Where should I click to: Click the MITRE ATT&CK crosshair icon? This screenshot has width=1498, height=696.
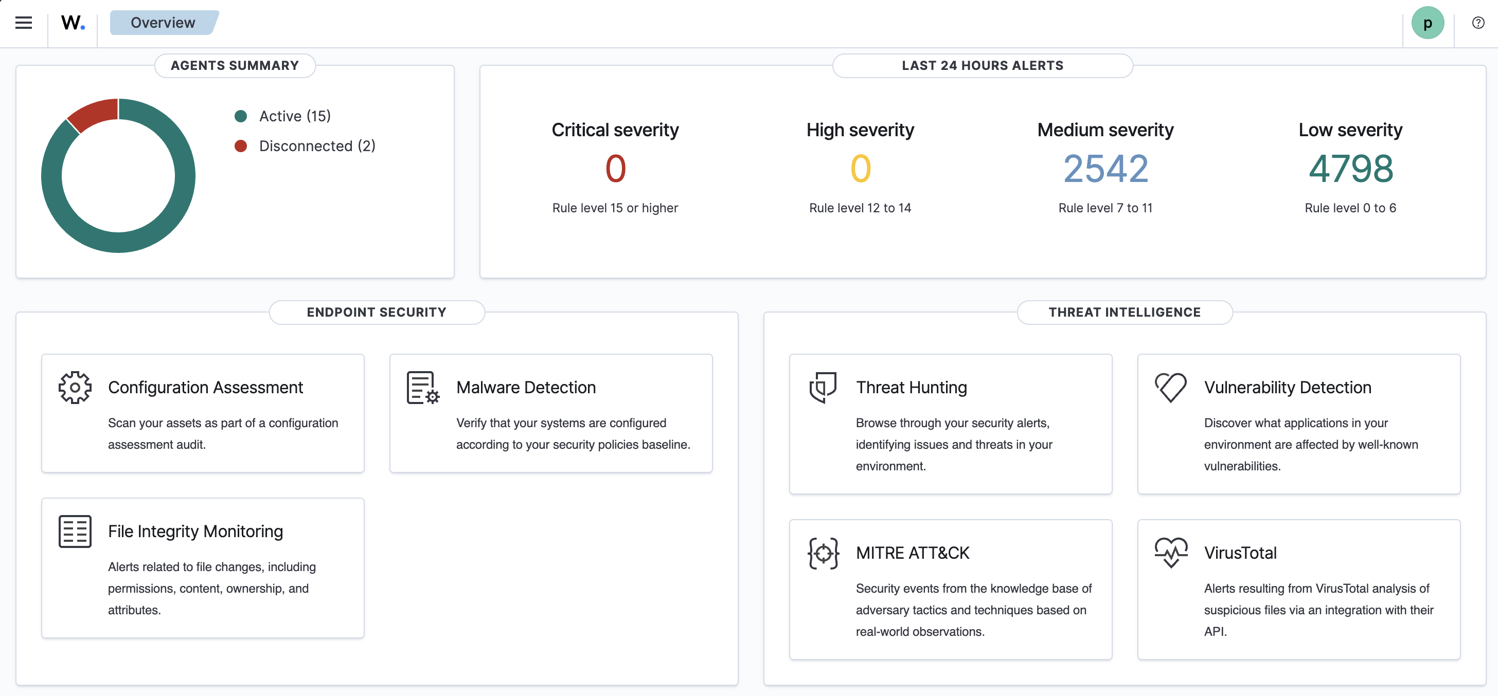[x=823, y=553]
